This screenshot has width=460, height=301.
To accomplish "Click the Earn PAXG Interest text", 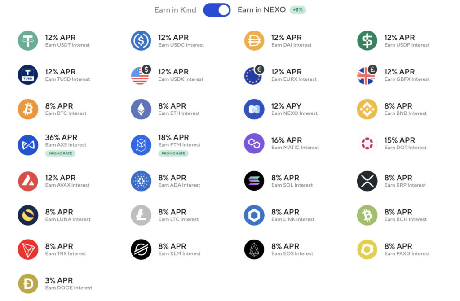I will point(407,253).
